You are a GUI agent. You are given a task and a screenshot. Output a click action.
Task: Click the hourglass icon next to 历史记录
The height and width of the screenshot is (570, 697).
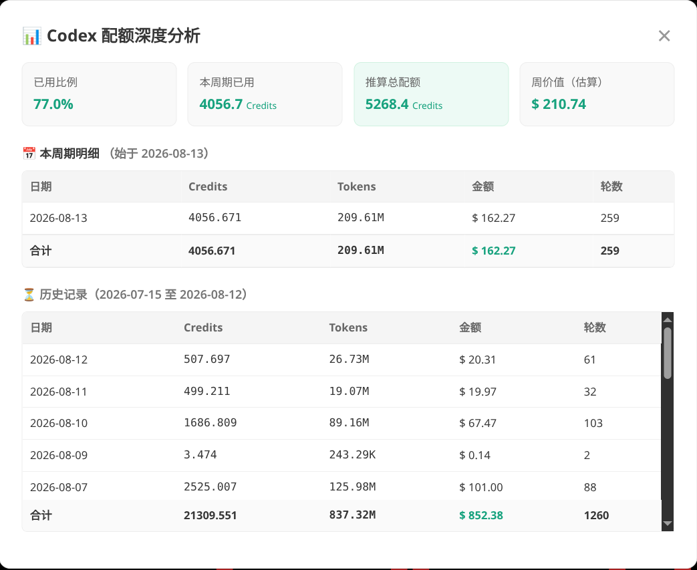29,295
